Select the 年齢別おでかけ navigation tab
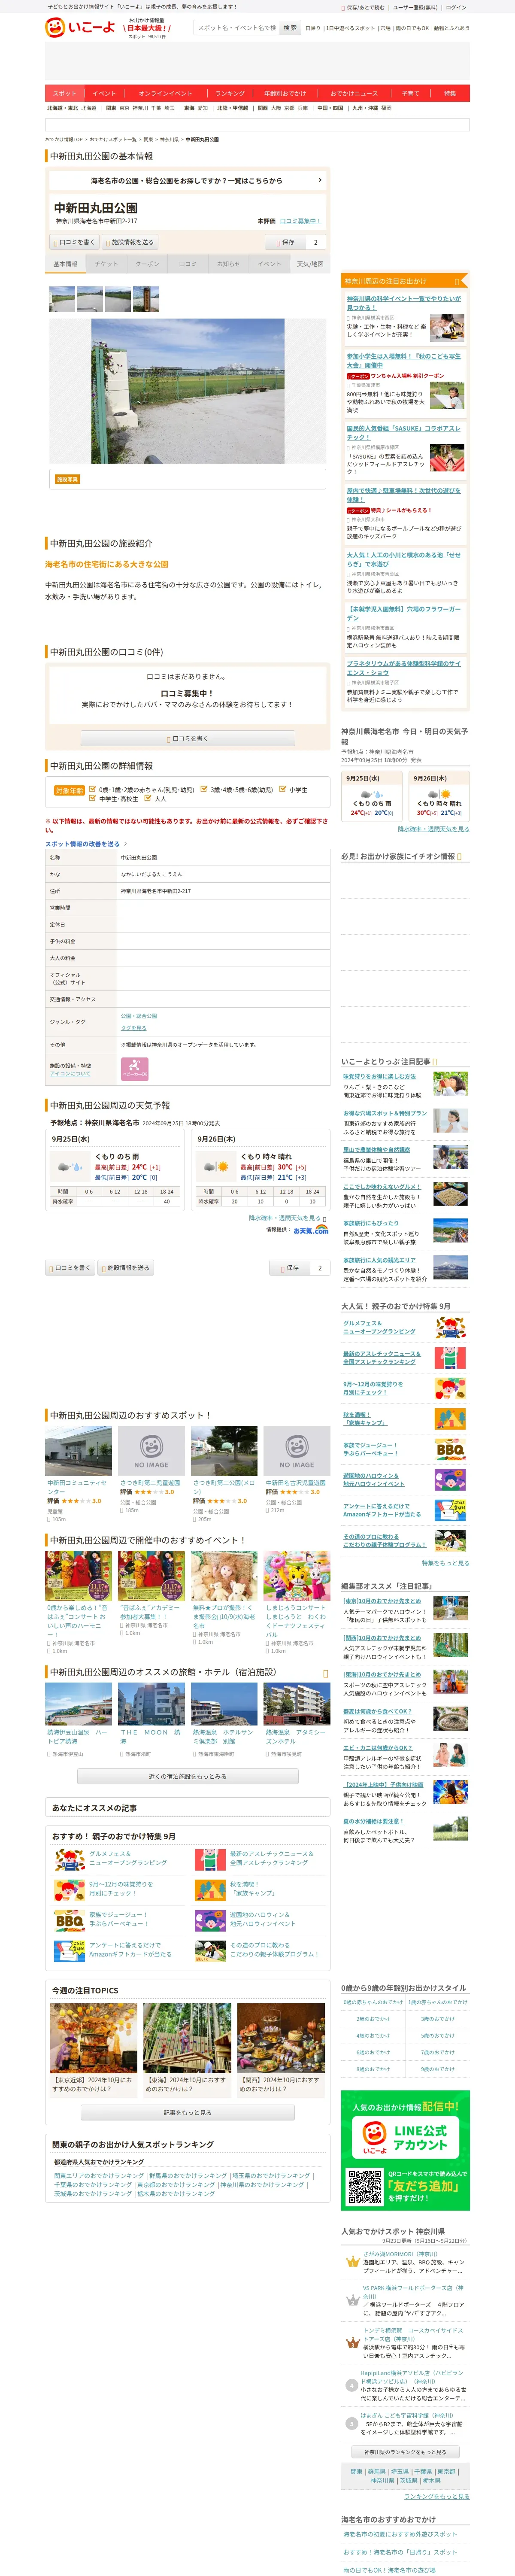The height and width of the screenshot is (2576, 515). pyautogui.click(x=285, y=93)
